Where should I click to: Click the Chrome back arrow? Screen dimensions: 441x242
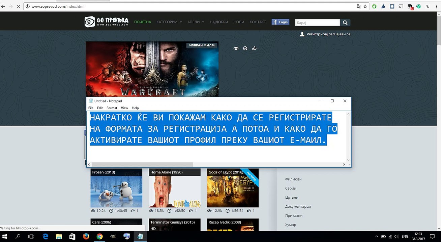3,6
